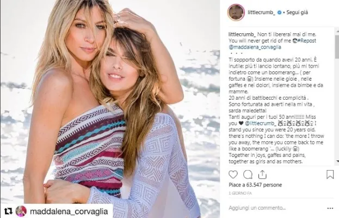View who liked: Piace a 63.547 persone

click(255, 185)
